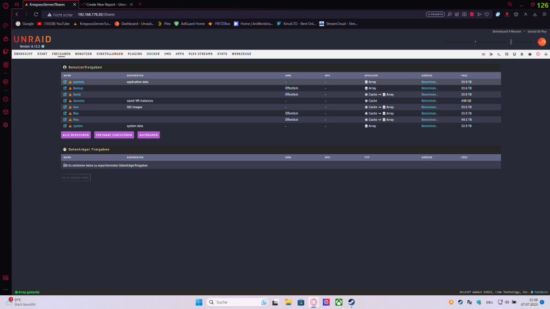Click the system log icon in Unraid toolbar

[x=522, y=54]
